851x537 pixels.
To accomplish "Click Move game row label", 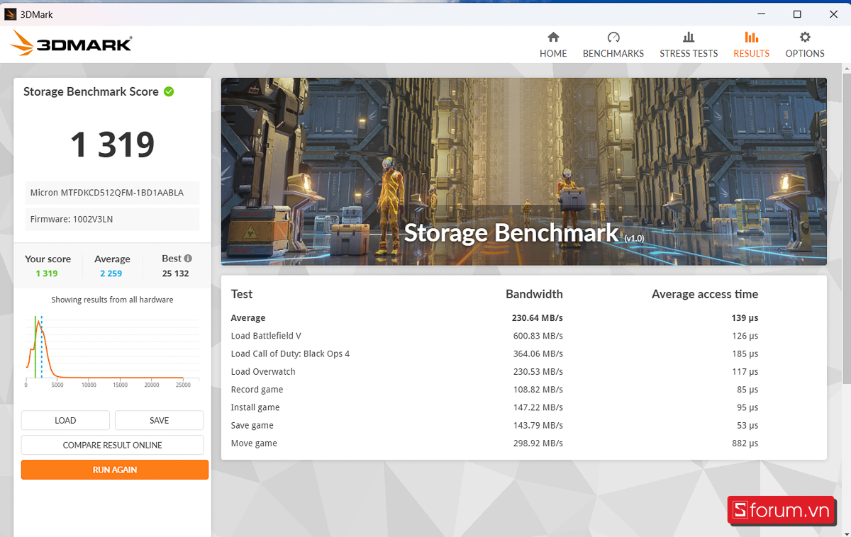I will [x=254, y=443].
